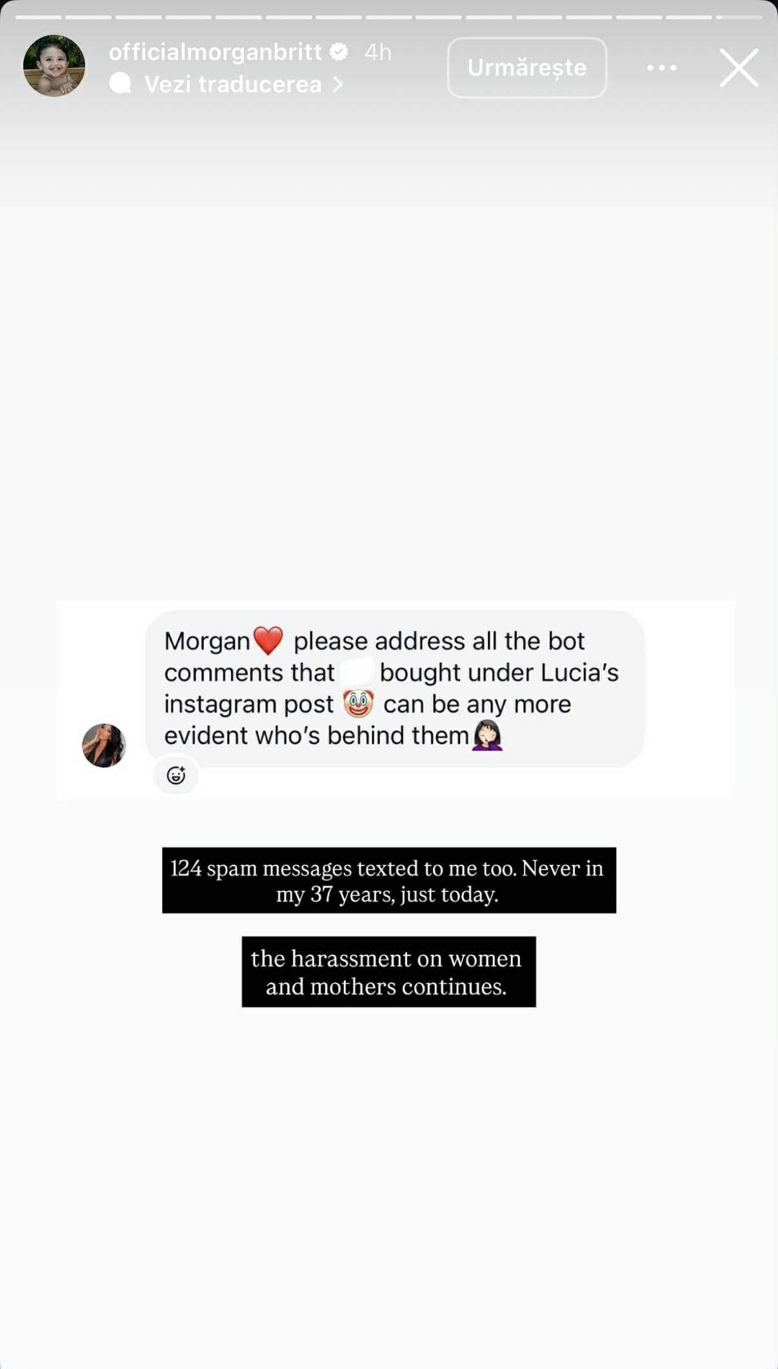
Task: Tap the 'harassment on women' text box
Action: point(388,972)
